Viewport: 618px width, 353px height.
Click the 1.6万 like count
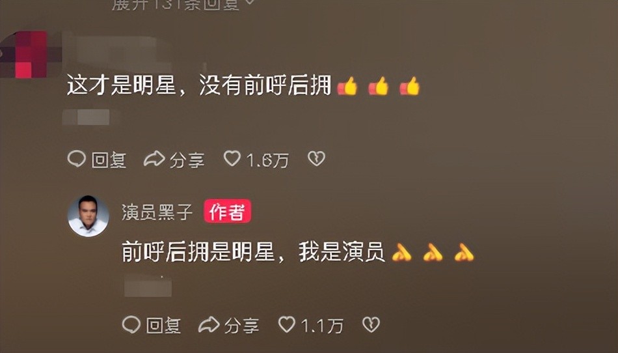pyautogui.click(x=267, y=160)
